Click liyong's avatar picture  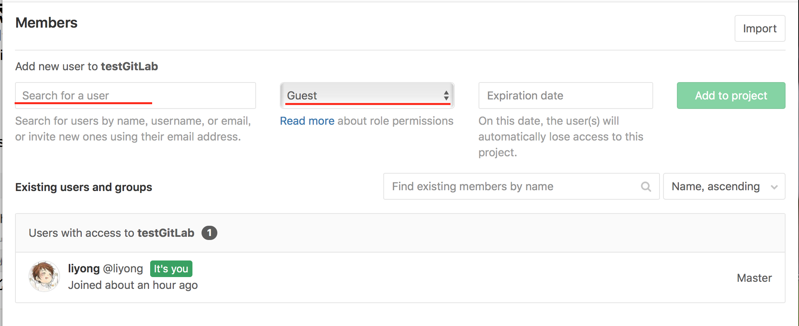click(44, 276)
